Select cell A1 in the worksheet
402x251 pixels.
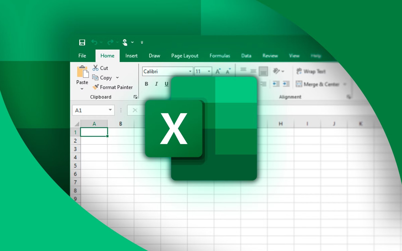[x=94, y=132]
